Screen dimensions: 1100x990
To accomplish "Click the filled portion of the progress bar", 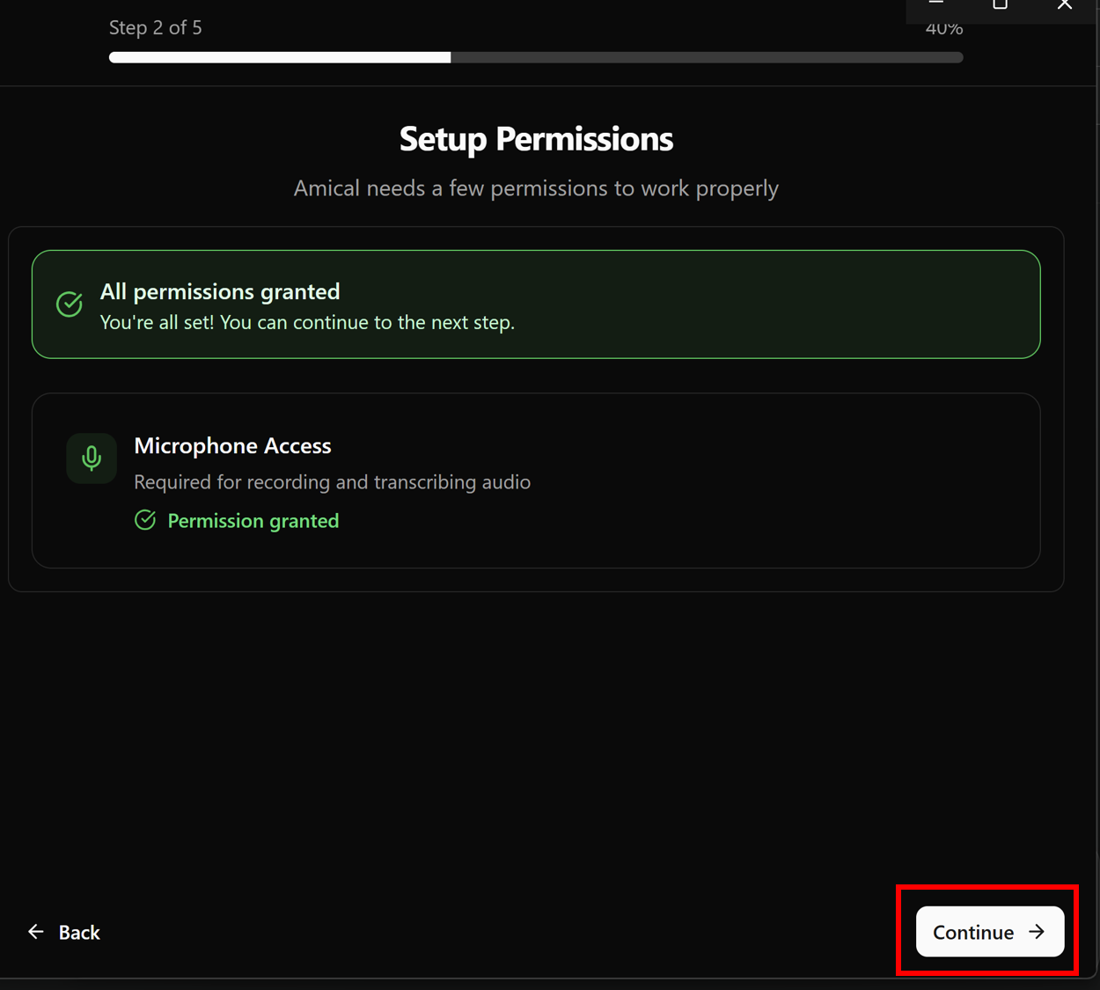I will point(280,57).
